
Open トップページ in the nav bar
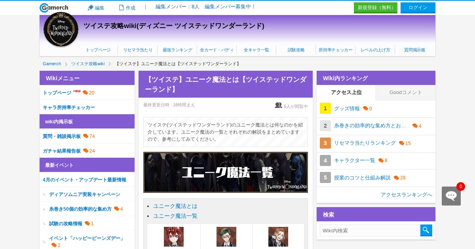[x=98, y=50]
